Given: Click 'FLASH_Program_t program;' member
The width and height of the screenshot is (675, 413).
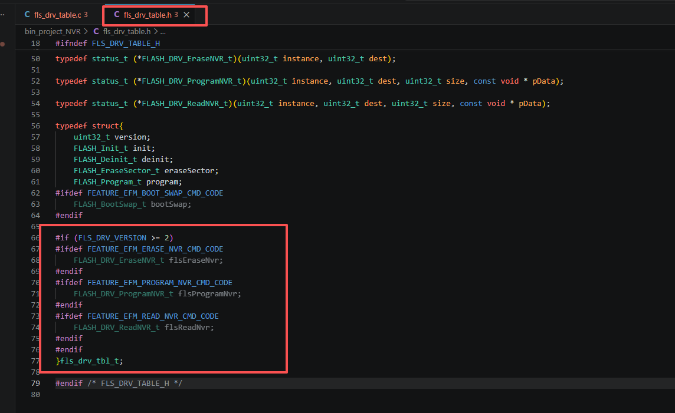Looking at the screenshot, I should pos(128,182).
